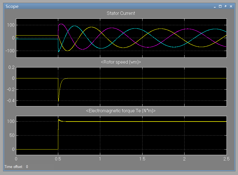The width and height of the screenshot is (238, 175).
Task: Undock the Scope window with the arrow icon
Action: coord(226,6)
